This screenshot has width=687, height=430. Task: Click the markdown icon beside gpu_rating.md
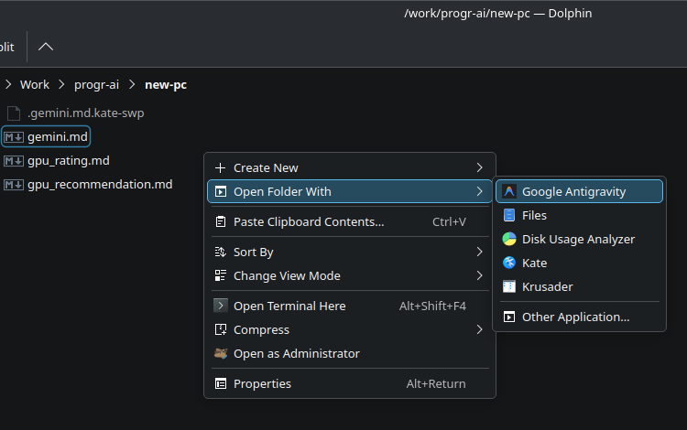pyautogui.click(x=14, y=161)
